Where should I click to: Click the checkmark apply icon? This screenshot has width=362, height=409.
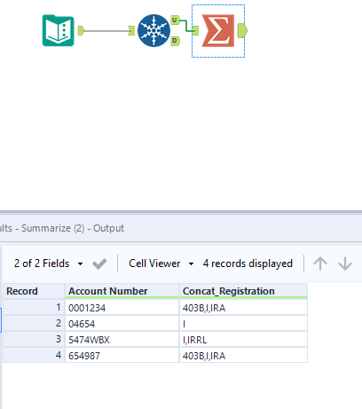pyautogui.click(x=99, y=263)
